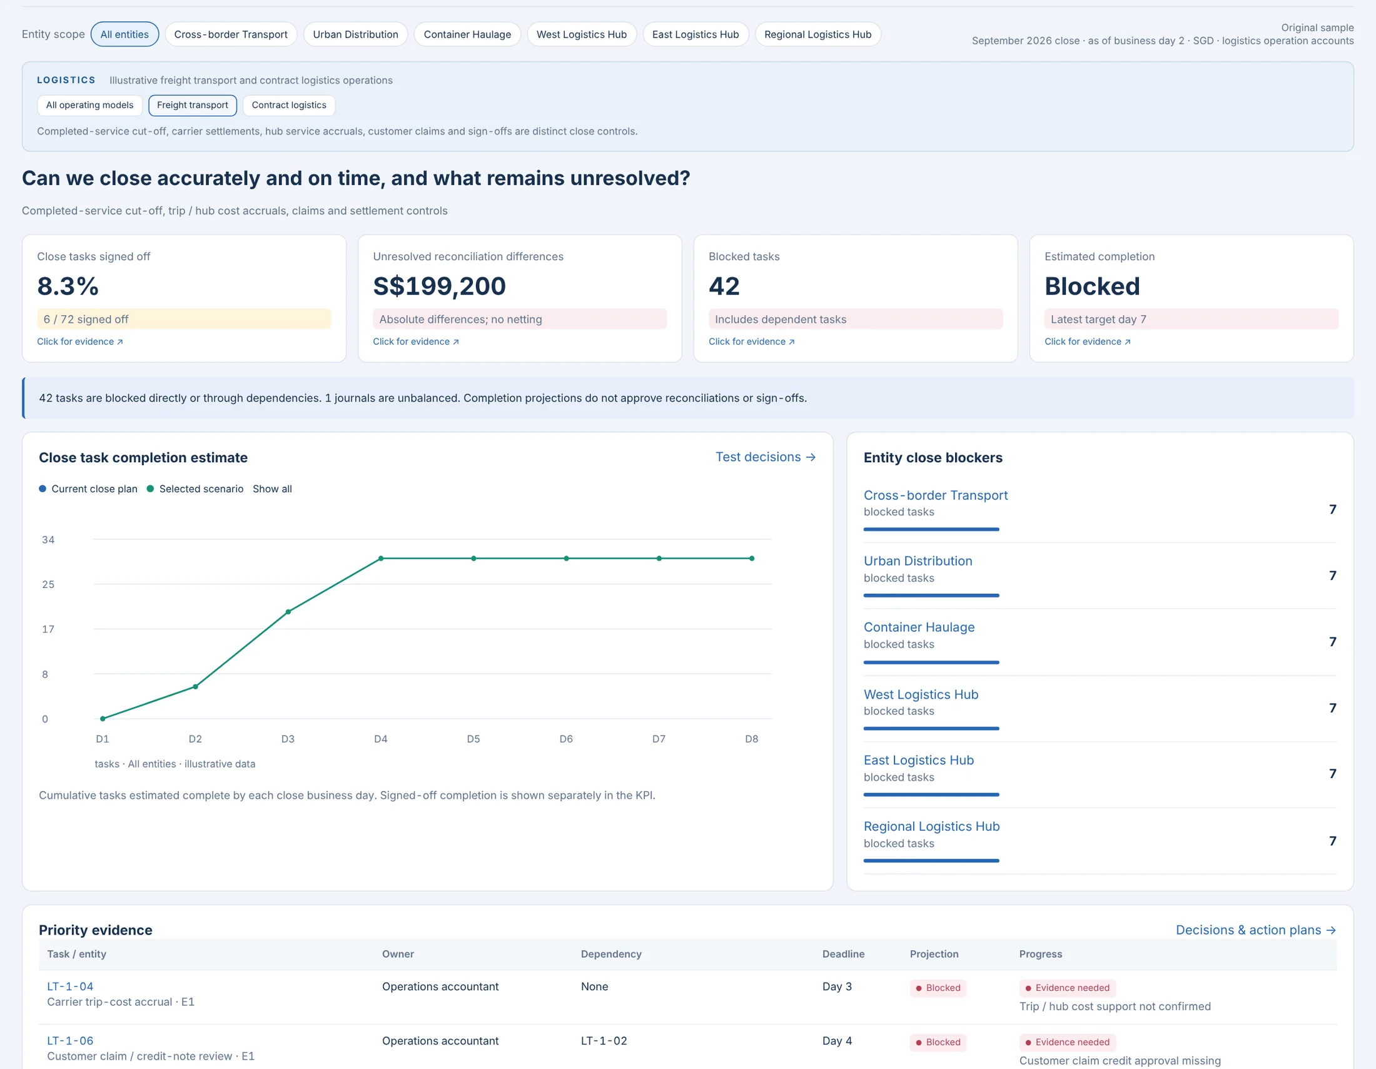Click the Owner column header

[x=398, y=954]
